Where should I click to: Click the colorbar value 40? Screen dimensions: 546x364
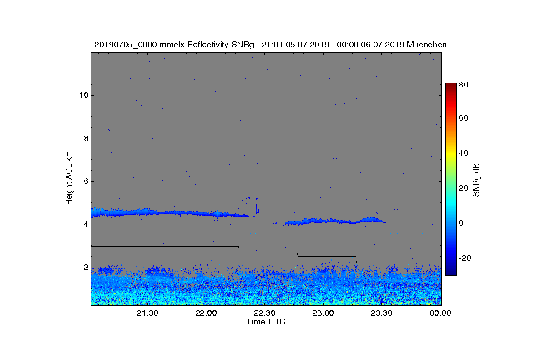coord(464,153)
